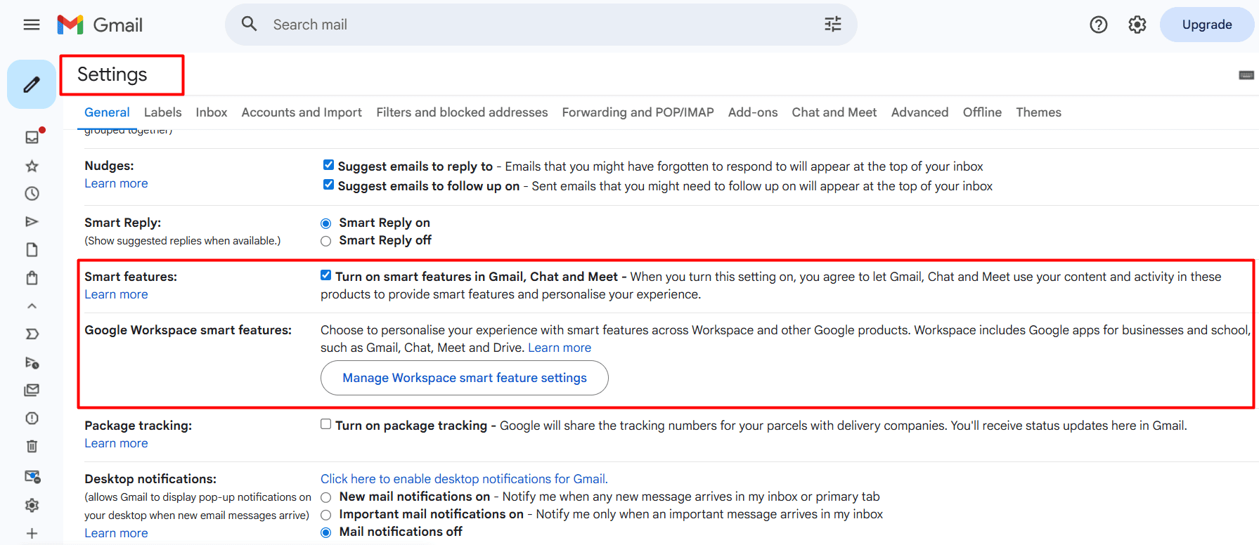This screenshot has height=545, width=1259.
Task: Open Learn more under Package tracking
Action: click(x=116, y=443)
